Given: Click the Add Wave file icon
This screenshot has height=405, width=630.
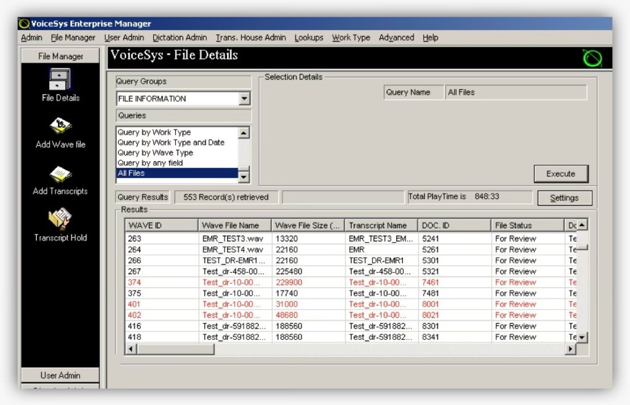Looking at the screenshot, I should [x=60, y=127].
